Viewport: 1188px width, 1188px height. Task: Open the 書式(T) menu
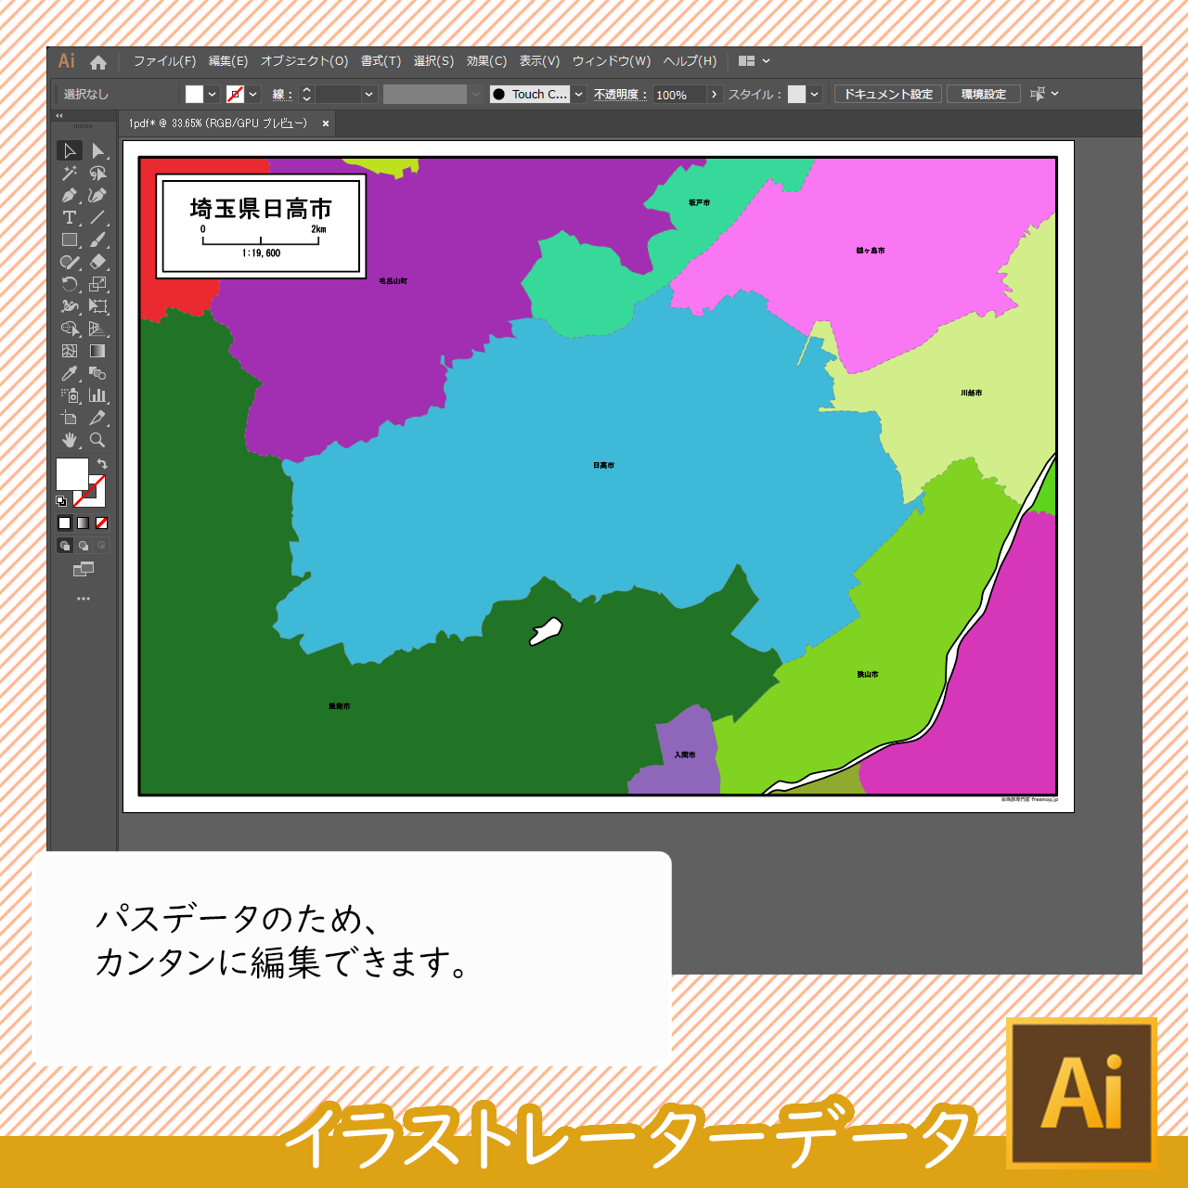(x=381, y=61)
